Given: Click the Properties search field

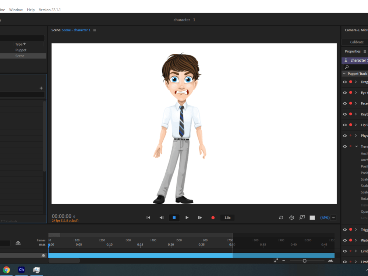Looking at the screenshot, I should pyautogui.click(x=356, y=67).
